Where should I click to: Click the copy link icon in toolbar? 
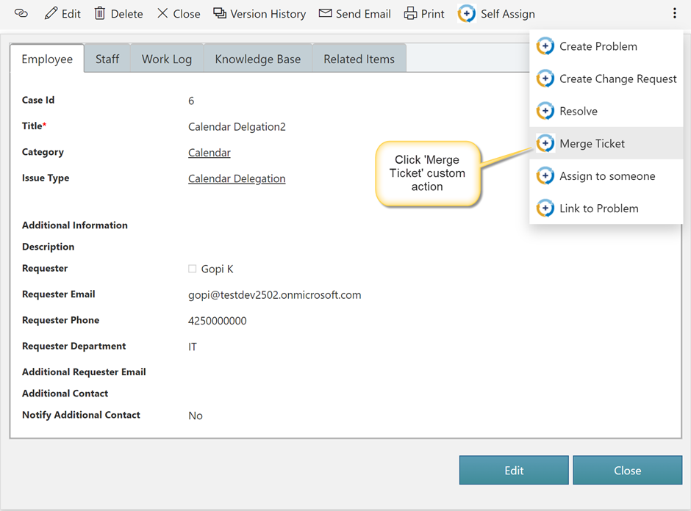click(x=21, y=14)
